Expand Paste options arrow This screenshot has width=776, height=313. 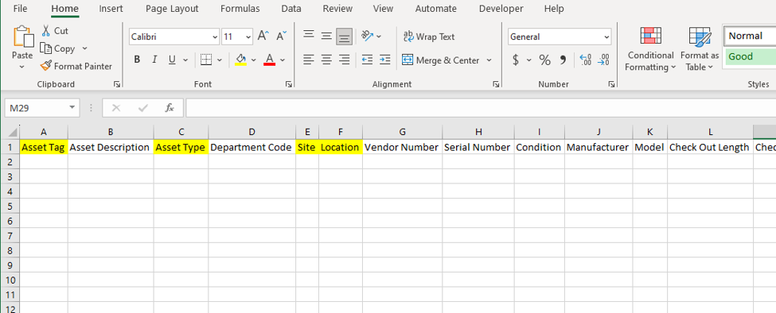(21, 67)
